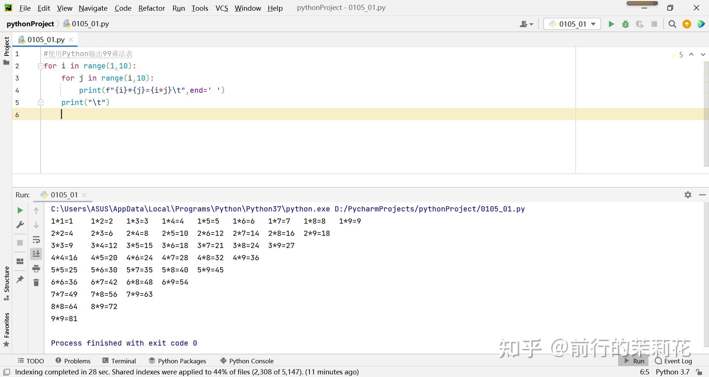Open the VCS menu
This screenshot has width=709, height=377.
pos(222,8)
